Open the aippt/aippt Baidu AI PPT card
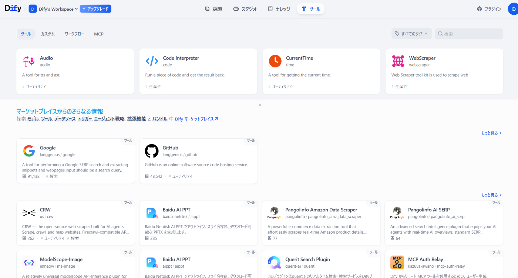This screenshot has width=518, height=278. [x=198, y=264]
